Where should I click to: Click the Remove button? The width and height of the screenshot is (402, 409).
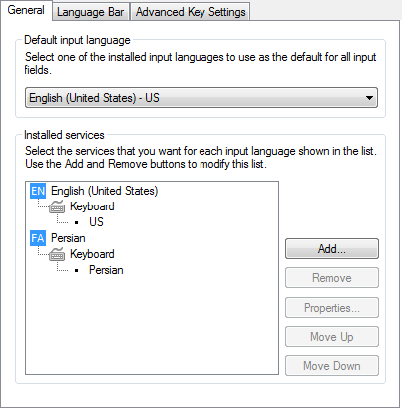tap(332, 278)
